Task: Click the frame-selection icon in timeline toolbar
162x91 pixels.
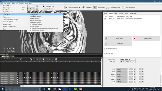Action: (x=53, y=59)
